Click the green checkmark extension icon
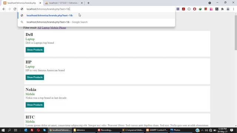Screen dimensions: 237x133 (x=200, y=9)
